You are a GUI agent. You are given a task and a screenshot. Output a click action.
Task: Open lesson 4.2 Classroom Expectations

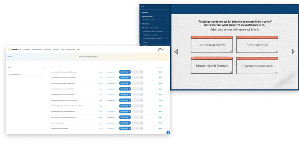point(150,35)
